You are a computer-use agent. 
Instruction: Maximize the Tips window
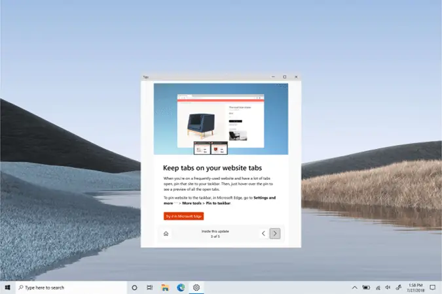tap(284, 77)
